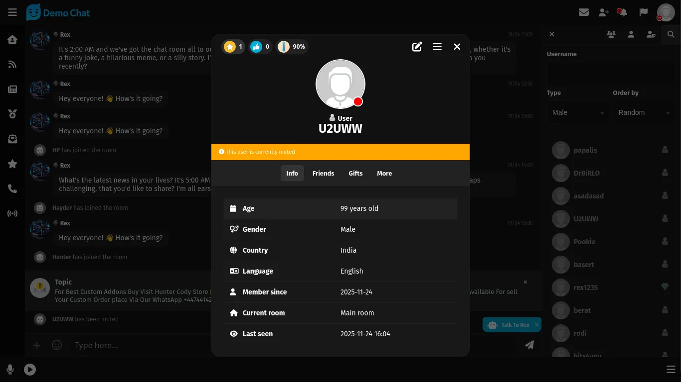Screen dimensions: 681x382
Task: Open the reports flag icon
Action: [x=644, y=12]
